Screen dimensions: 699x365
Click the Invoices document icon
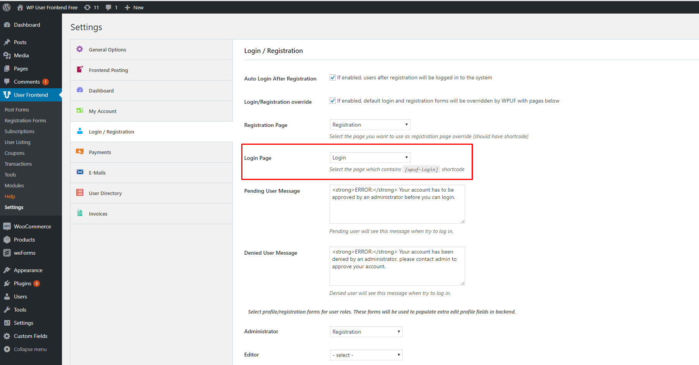pyautogui.click(x=80, y=213)
